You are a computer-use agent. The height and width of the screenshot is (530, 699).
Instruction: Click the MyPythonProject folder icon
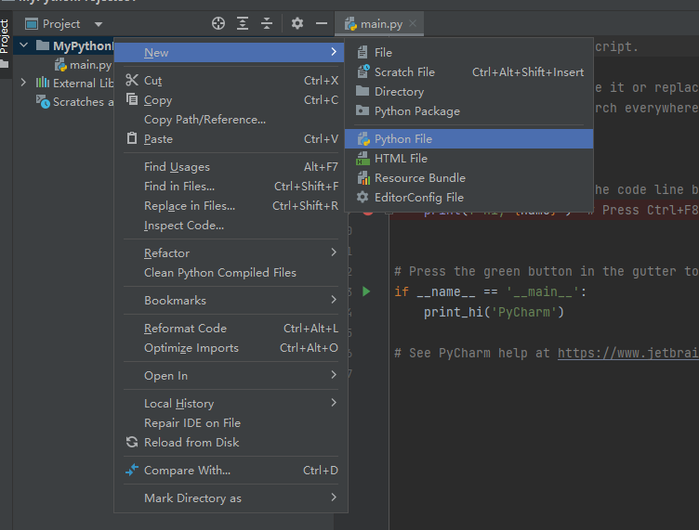tap(43, 45)
